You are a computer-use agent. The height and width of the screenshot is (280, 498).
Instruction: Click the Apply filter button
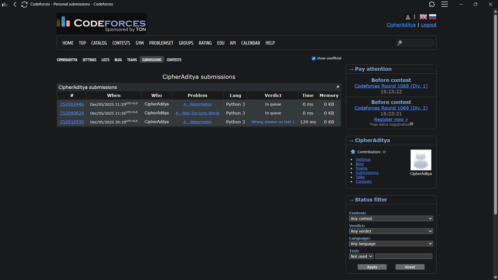pos(372,267)
